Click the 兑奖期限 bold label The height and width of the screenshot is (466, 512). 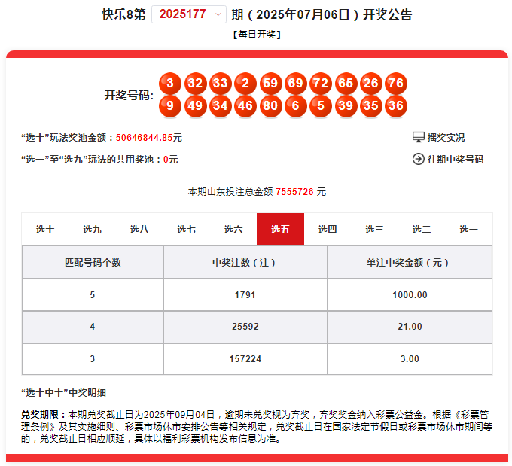44,414
